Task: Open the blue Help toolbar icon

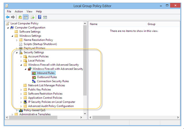Action: (x=40, y=17)
